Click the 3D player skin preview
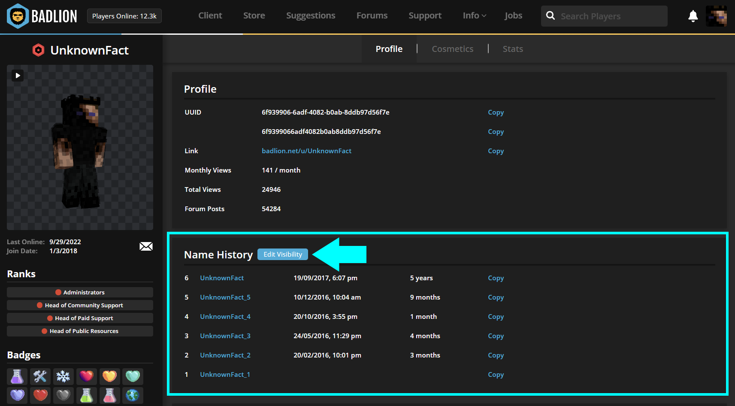The width and height of the screenshot is (735, 406). [x=80, y=147]
